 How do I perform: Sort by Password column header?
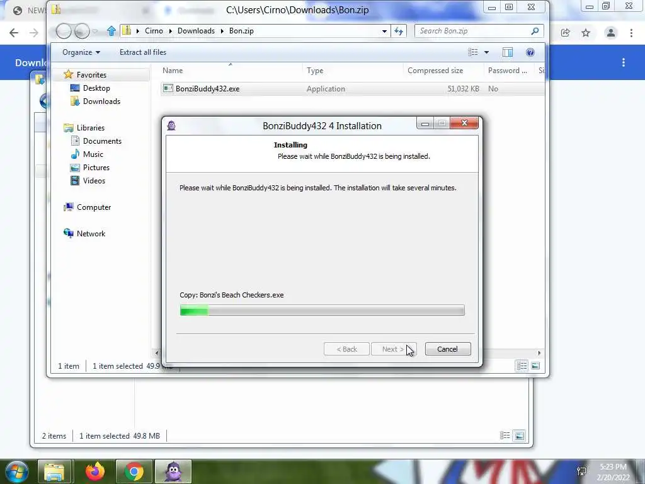point(509,71)
